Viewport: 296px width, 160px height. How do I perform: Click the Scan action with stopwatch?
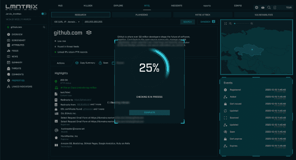pos(104,63)
